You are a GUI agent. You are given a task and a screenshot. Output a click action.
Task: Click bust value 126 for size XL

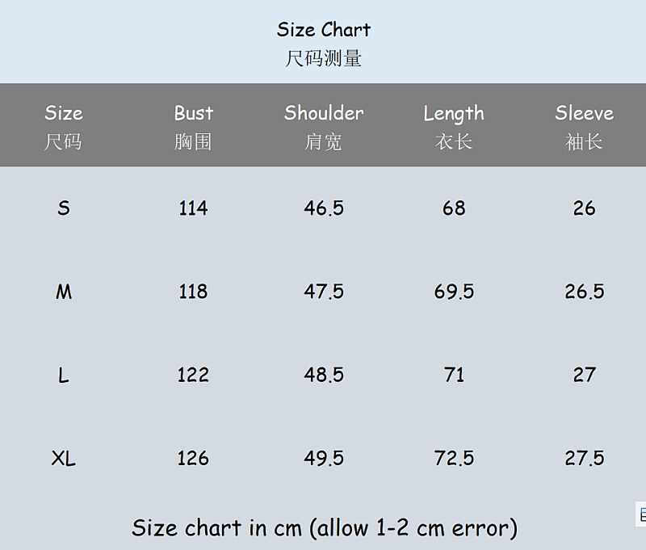pos(193,458)
